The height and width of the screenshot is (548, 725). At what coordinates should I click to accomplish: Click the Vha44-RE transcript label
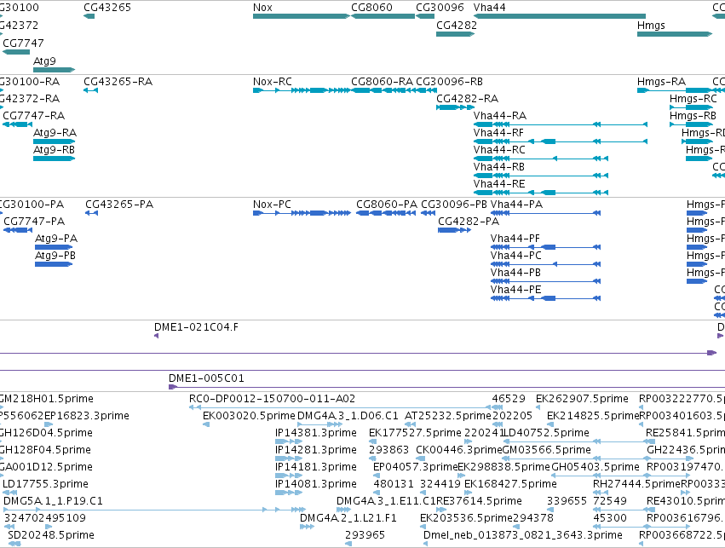499,184
